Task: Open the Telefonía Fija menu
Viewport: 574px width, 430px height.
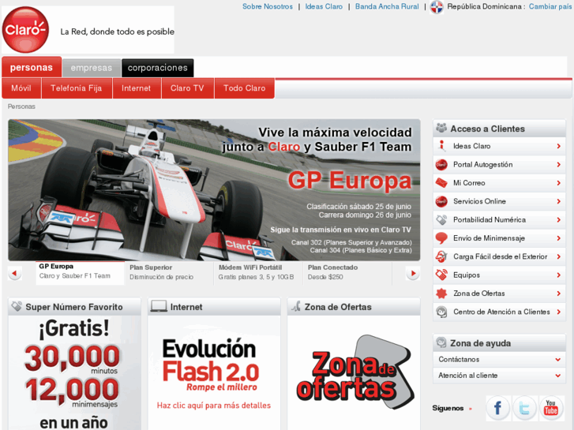Action: tap(77, 88)
